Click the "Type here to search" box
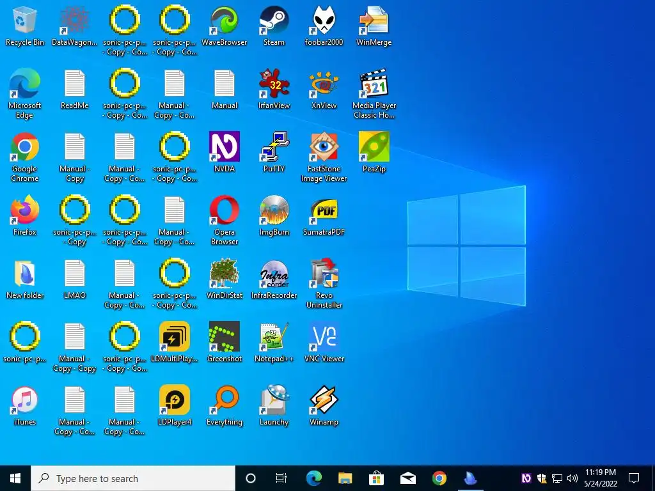 pyautogui.click(x=133, y=478)
